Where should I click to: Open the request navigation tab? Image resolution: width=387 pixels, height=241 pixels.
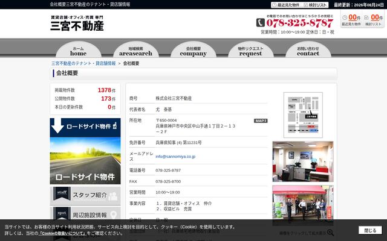(250, 49)
